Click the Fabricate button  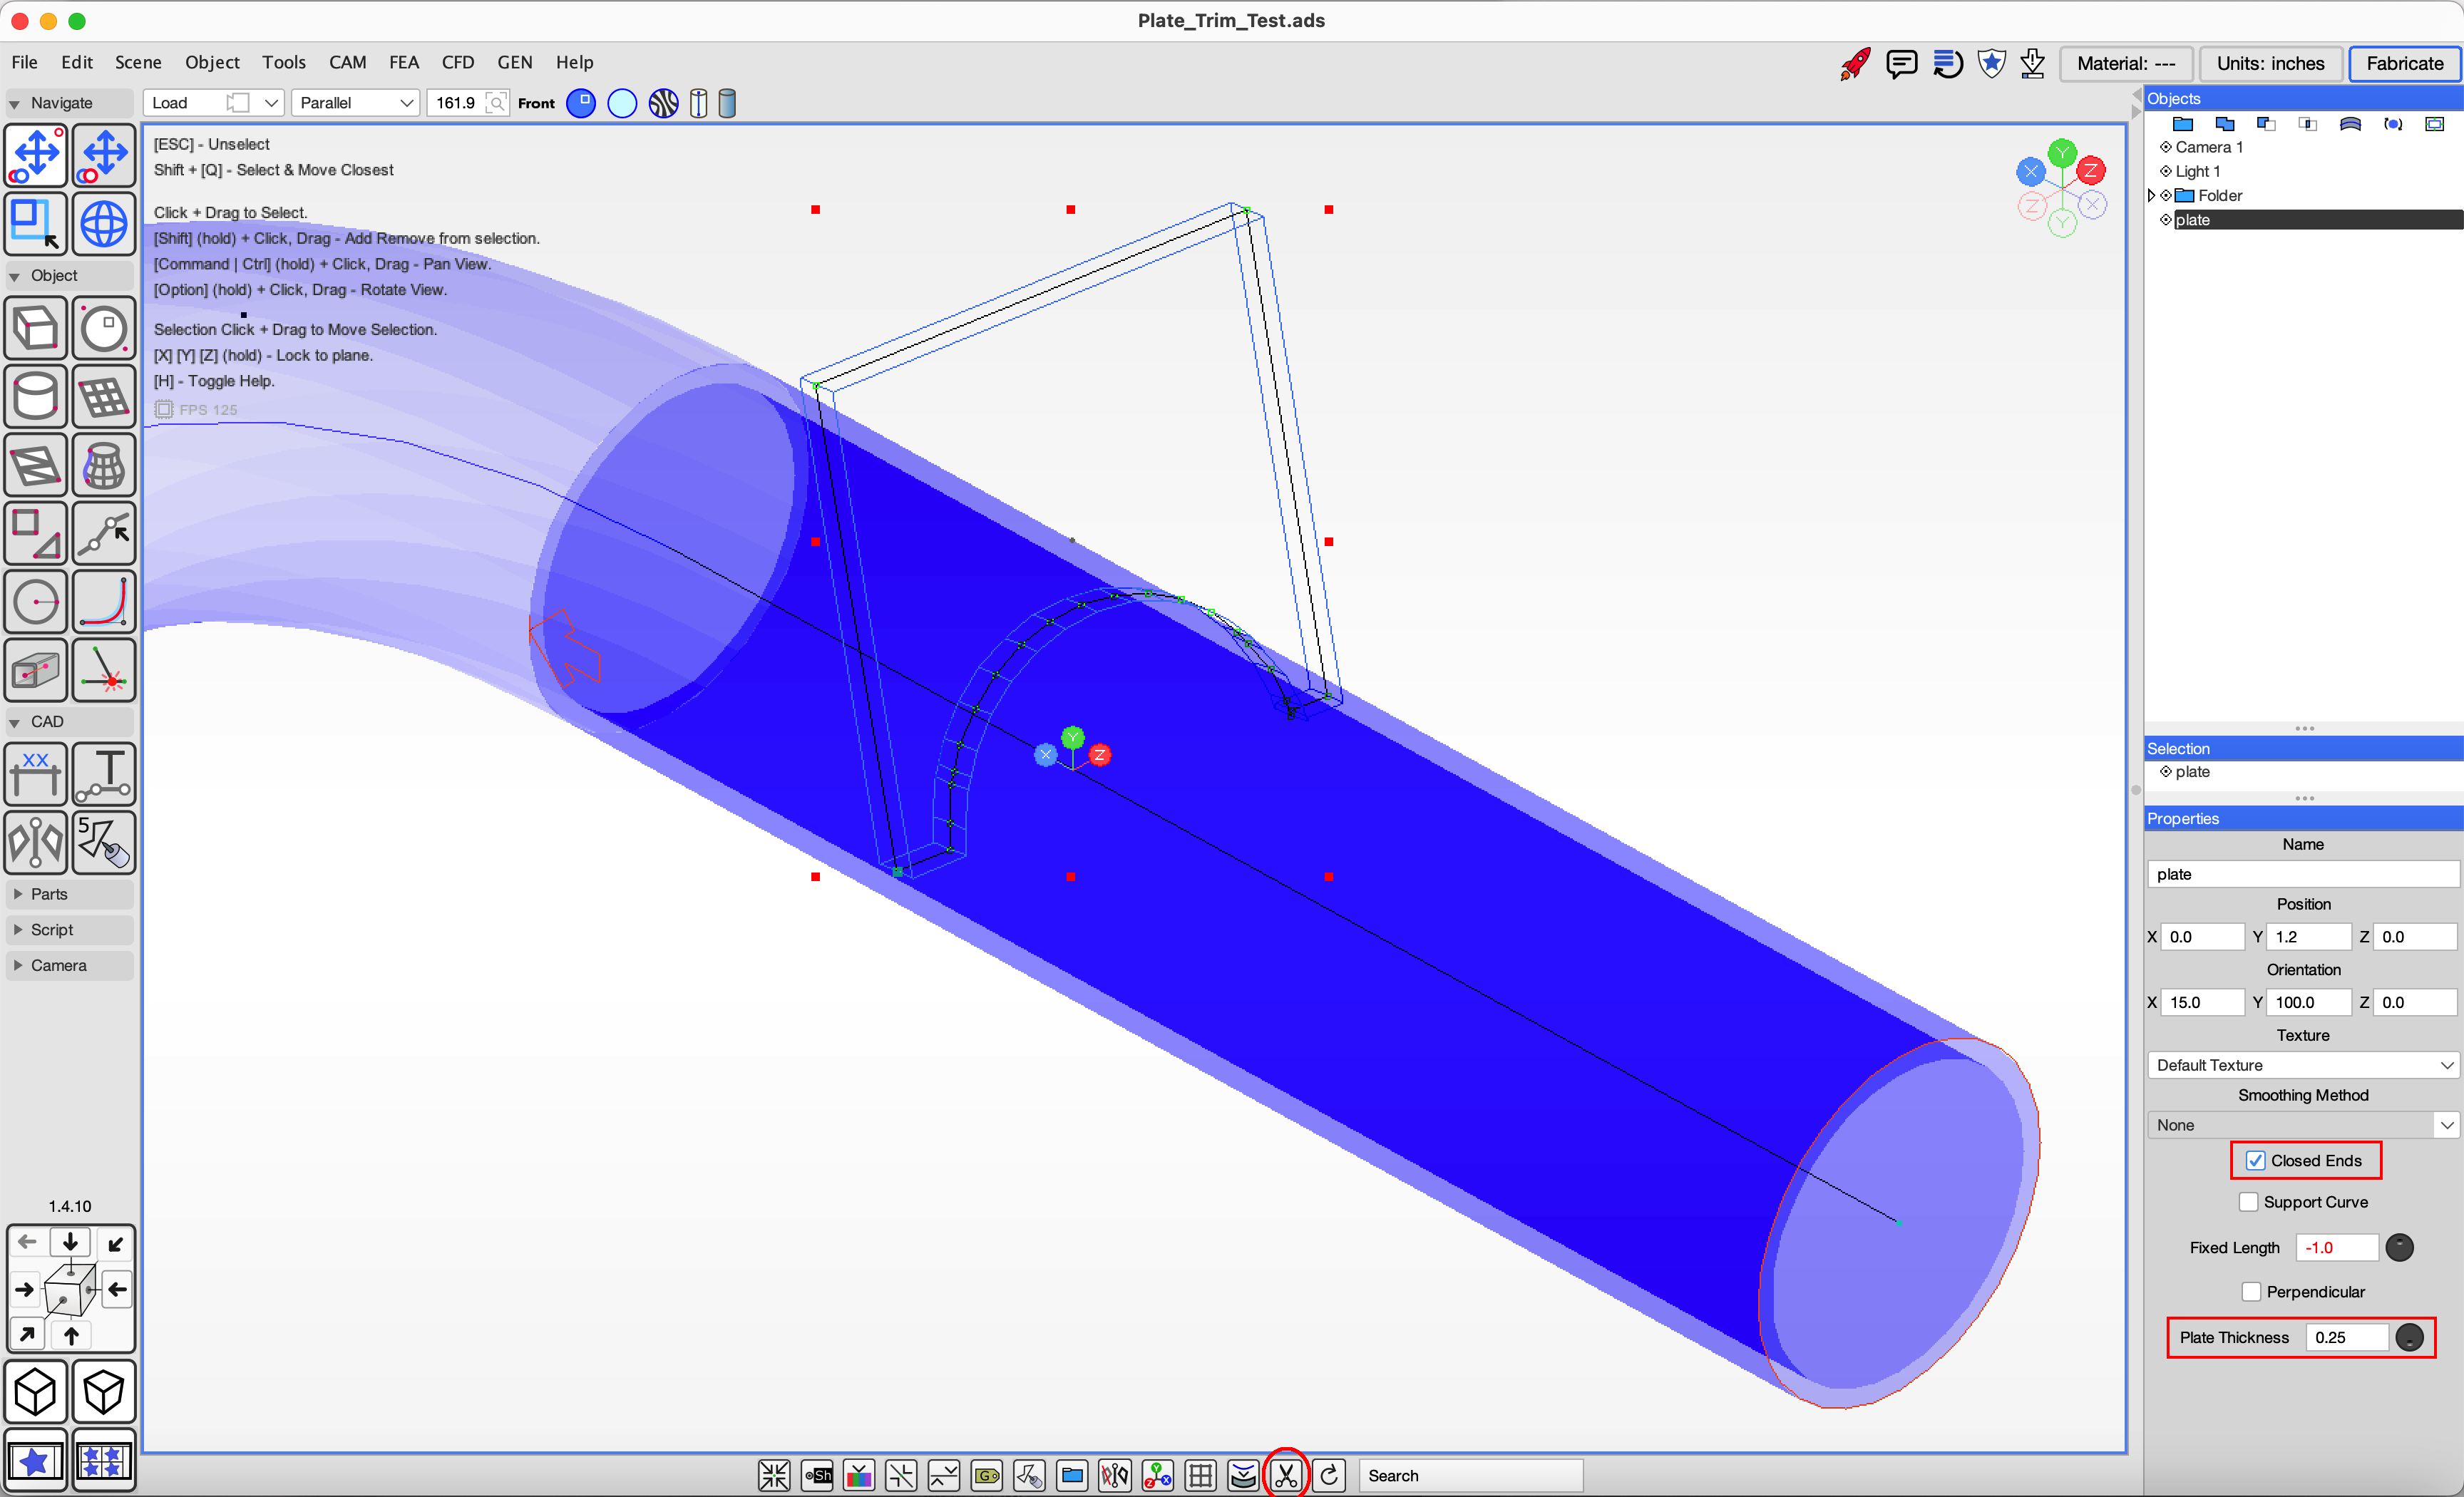pos(2404,64)
